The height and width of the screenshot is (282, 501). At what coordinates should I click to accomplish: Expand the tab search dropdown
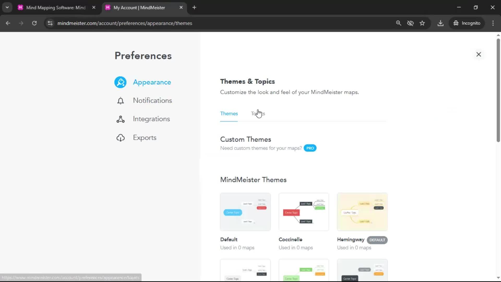tap(7, 8)
